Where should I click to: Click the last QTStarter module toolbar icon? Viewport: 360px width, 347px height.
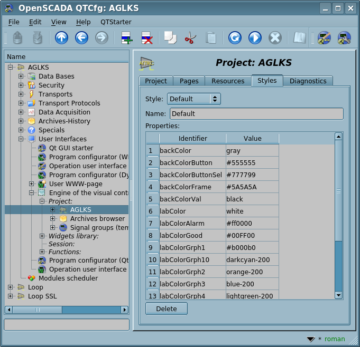(344, 38)
